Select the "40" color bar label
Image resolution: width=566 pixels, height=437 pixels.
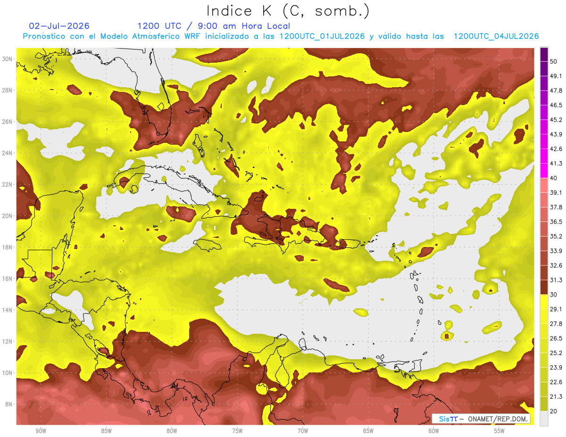554,178
